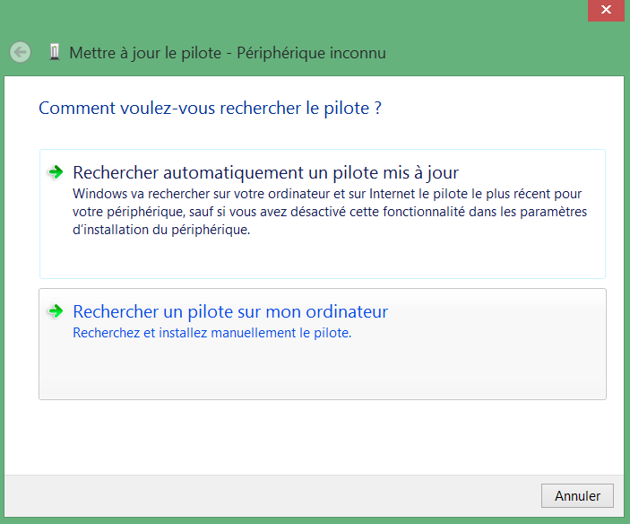Click 'Périphérique inconnu' in the window title
Image resolution: width=630 pixels, height=524 pixels.
[x=311, y=53]
